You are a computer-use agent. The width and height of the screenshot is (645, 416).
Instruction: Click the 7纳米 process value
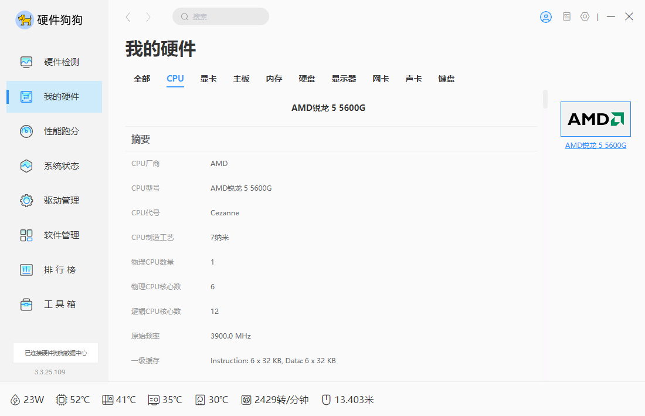(220, 238)
